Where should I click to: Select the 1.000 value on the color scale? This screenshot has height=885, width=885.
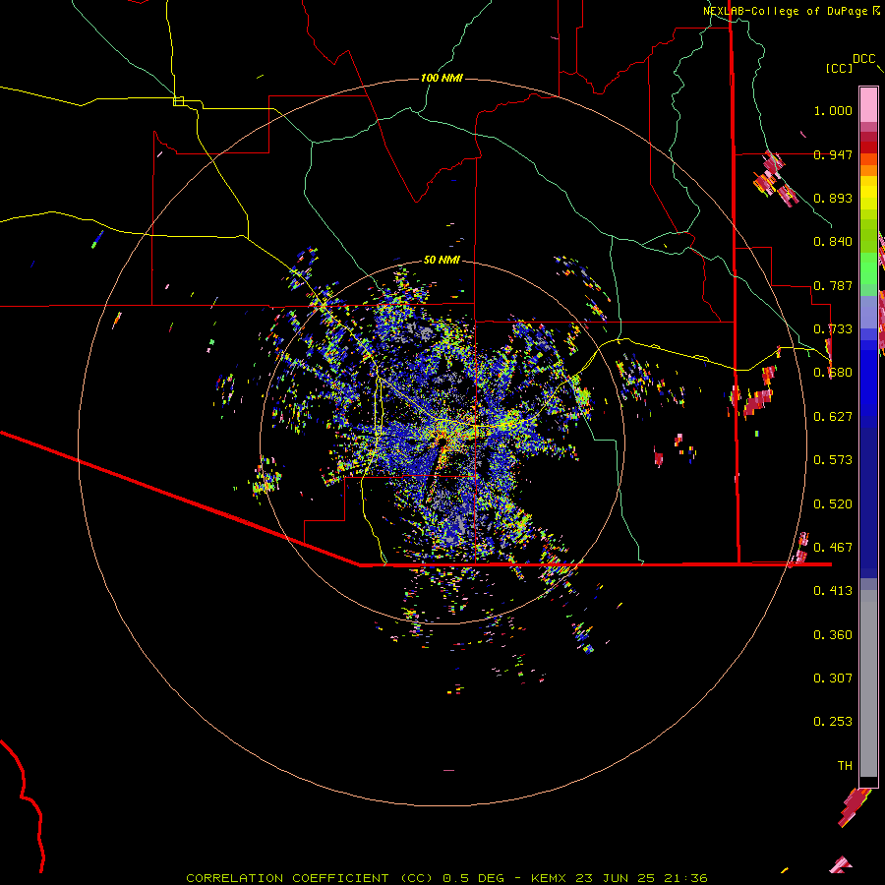tap(833, 110)
